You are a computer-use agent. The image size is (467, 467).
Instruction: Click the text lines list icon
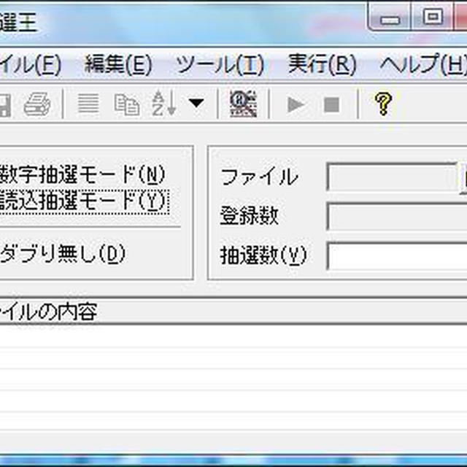click(88, 104)
